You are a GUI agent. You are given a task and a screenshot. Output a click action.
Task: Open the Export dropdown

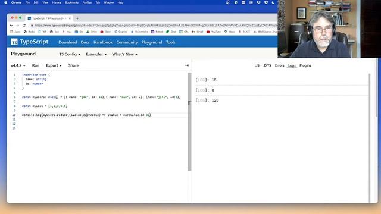[54, 65]
